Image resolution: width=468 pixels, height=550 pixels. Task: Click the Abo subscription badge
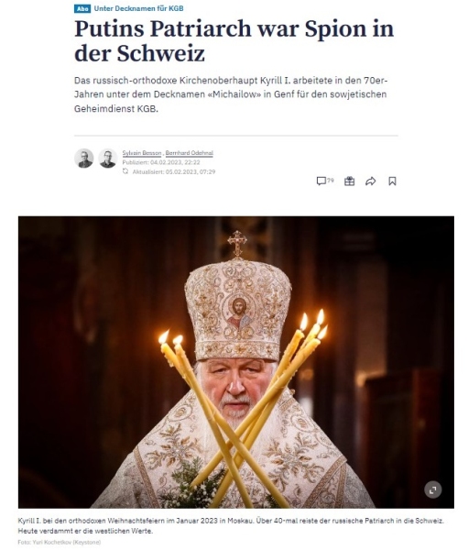[x=82, y=8]
